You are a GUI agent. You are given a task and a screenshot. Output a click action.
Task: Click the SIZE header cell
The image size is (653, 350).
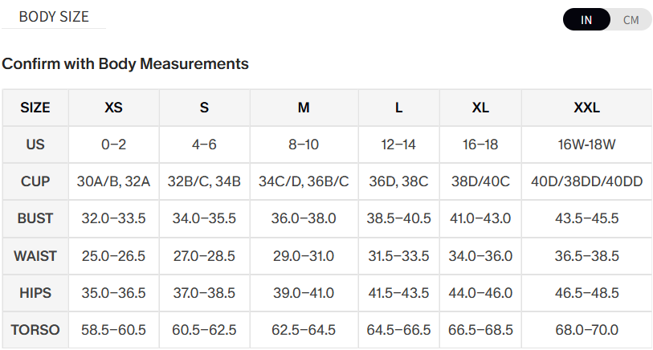35,108
